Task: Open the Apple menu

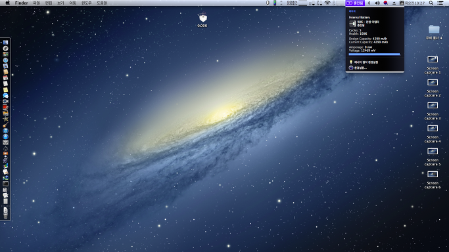Action: pyautogui.click(x=8, y=3)
